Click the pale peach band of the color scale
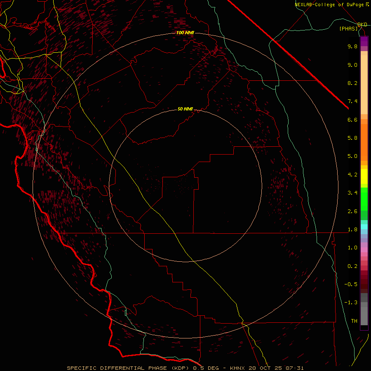The width and height of the screenshot is (371, 371). (364, 85)
